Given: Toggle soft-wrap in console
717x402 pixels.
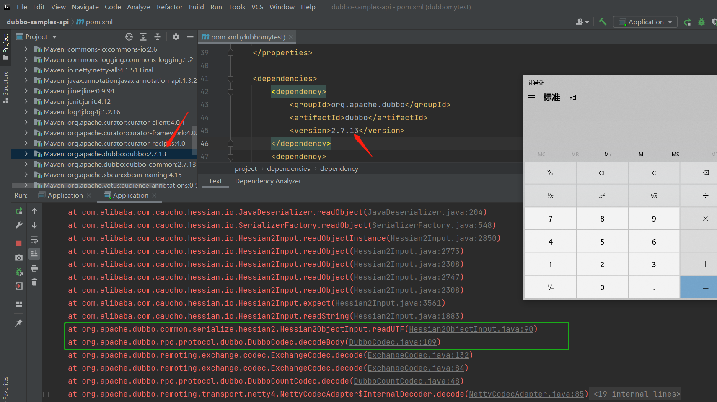Looking at the screenshot, I should pyautogui.click(x=34, y=240).
